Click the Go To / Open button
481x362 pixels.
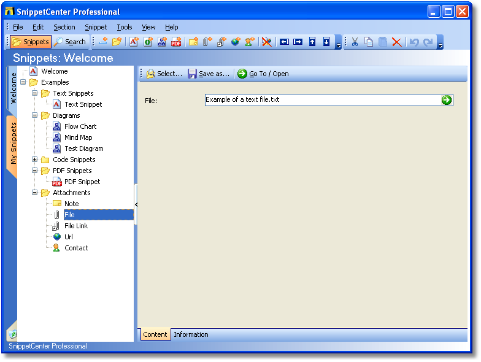(x=263, y=74)
